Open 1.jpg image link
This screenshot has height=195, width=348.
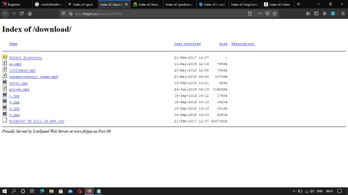click(14, 96)
